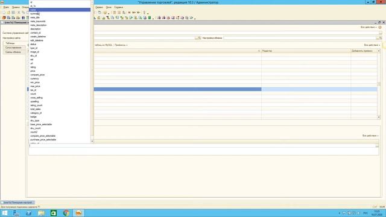Select 'max_price' entry
The image size is (386, 217).
[35, 86]
